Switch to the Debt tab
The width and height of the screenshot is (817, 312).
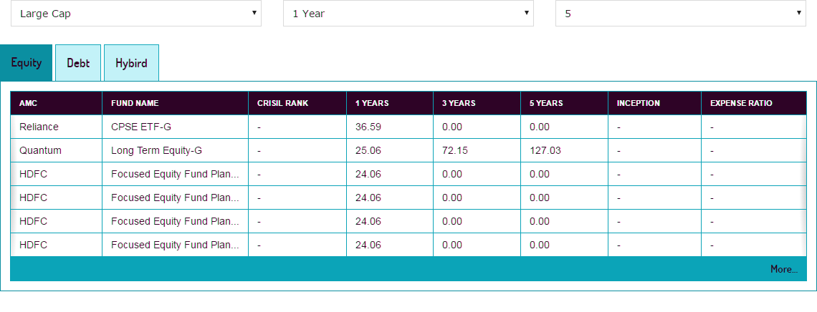78,63
